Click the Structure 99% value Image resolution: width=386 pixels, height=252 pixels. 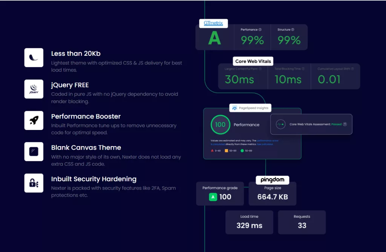pyautogui.click(x=289, y=40)
